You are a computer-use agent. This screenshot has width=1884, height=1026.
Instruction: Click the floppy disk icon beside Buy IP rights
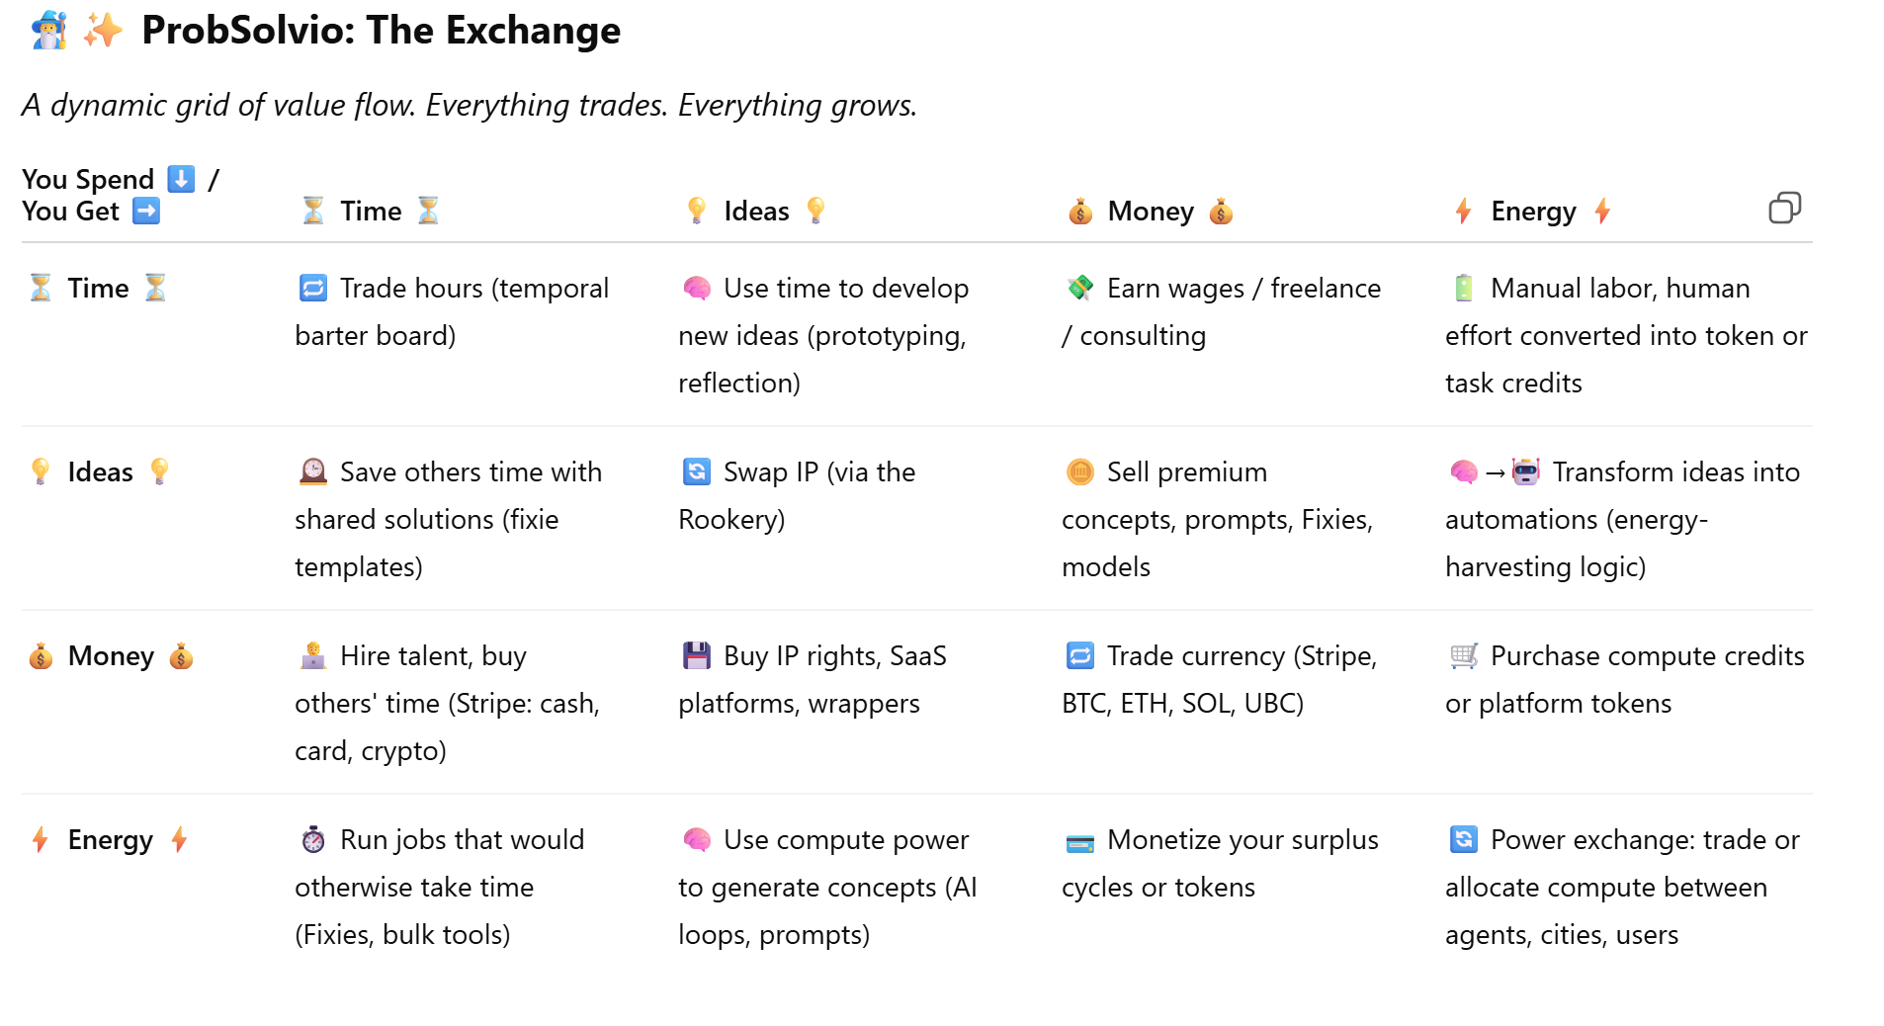click(697, 656)
